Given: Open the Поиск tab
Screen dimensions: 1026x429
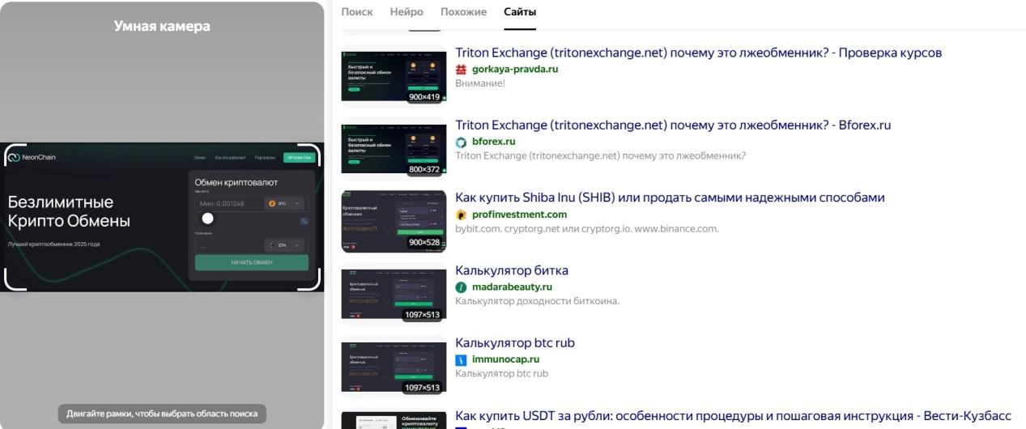Looking at the screenshot, I should [x=357, y=12].
